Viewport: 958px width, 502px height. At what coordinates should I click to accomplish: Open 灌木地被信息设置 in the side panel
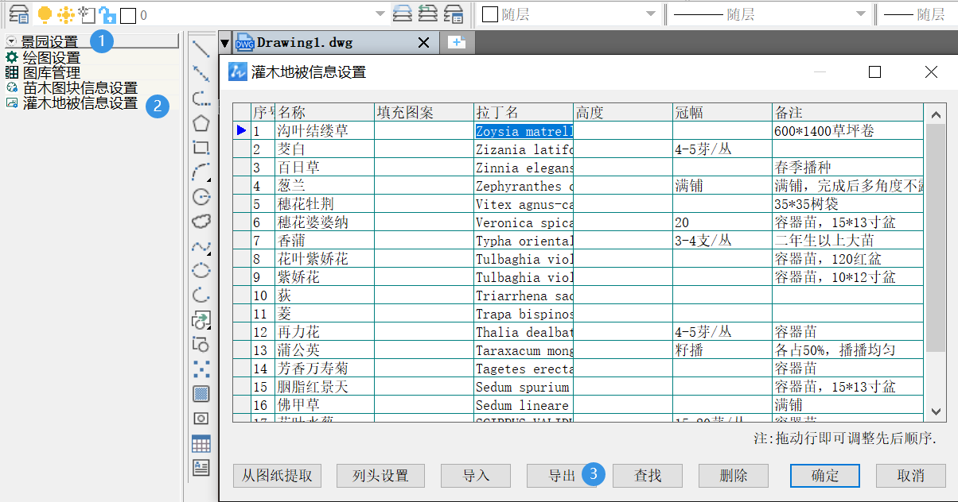[x=72, y=103]
